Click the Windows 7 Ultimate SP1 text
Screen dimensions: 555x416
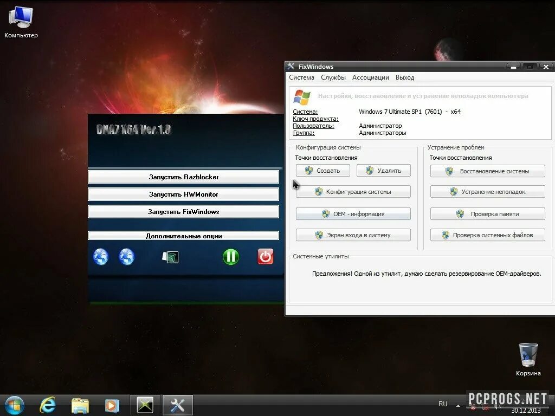(x=410, y=112)
